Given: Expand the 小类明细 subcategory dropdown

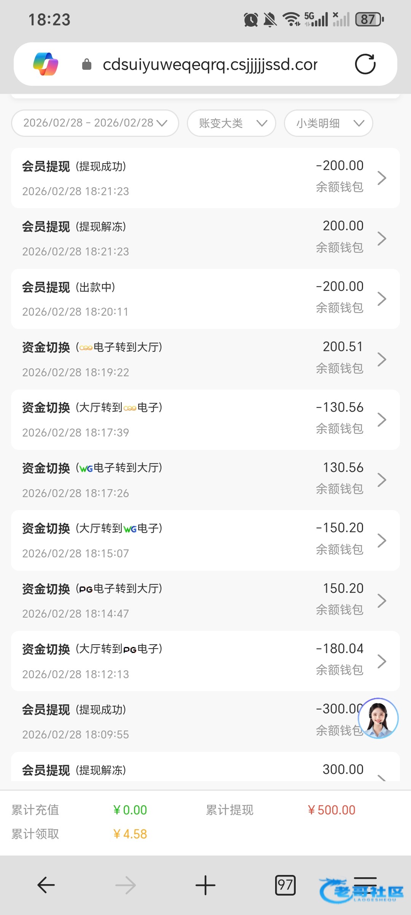Looking at the screenshot, I should (328, 123).
